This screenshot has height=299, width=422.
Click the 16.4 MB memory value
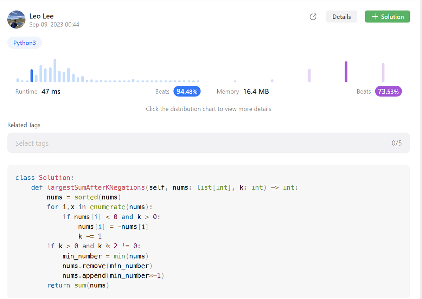coord(255,91)
